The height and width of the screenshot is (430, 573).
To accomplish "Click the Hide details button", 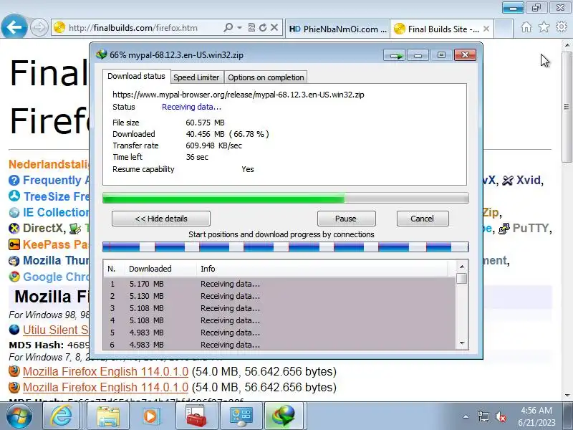I will 160,219.
